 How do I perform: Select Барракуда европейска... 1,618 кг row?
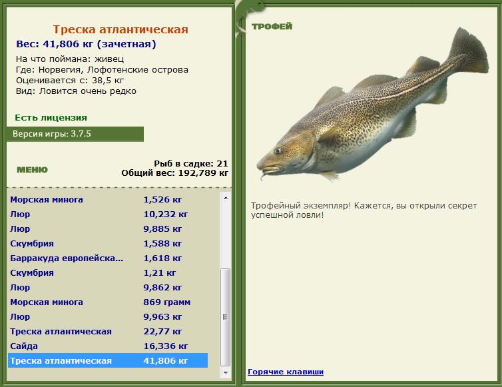[108, 258]
